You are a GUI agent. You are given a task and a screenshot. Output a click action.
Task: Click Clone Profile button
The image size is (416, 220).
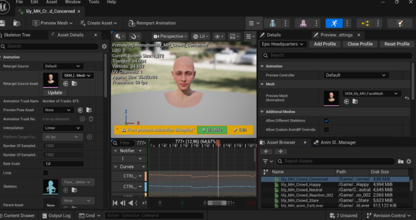(360, 44)
